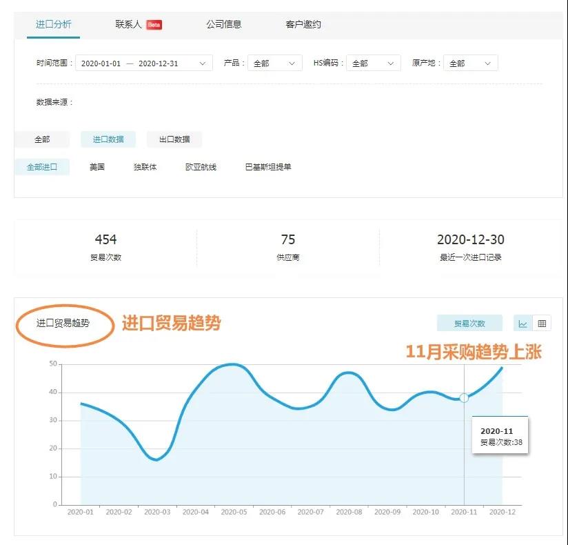568x545 pixels.
Task: Switch to table grid view icon
Action: tap(542, 324)
